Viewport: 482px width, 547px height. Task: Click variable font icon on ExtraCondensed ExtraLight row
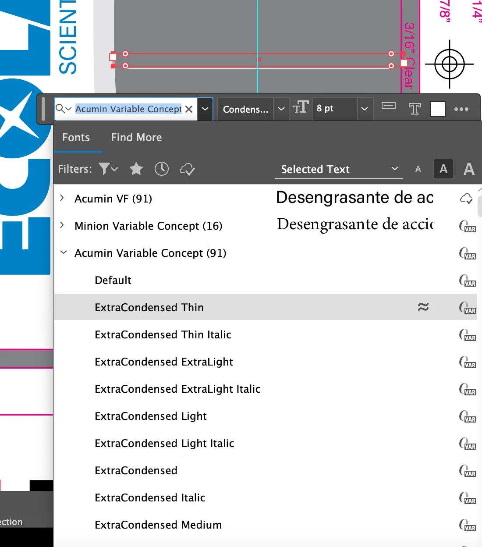coord(467,362)
